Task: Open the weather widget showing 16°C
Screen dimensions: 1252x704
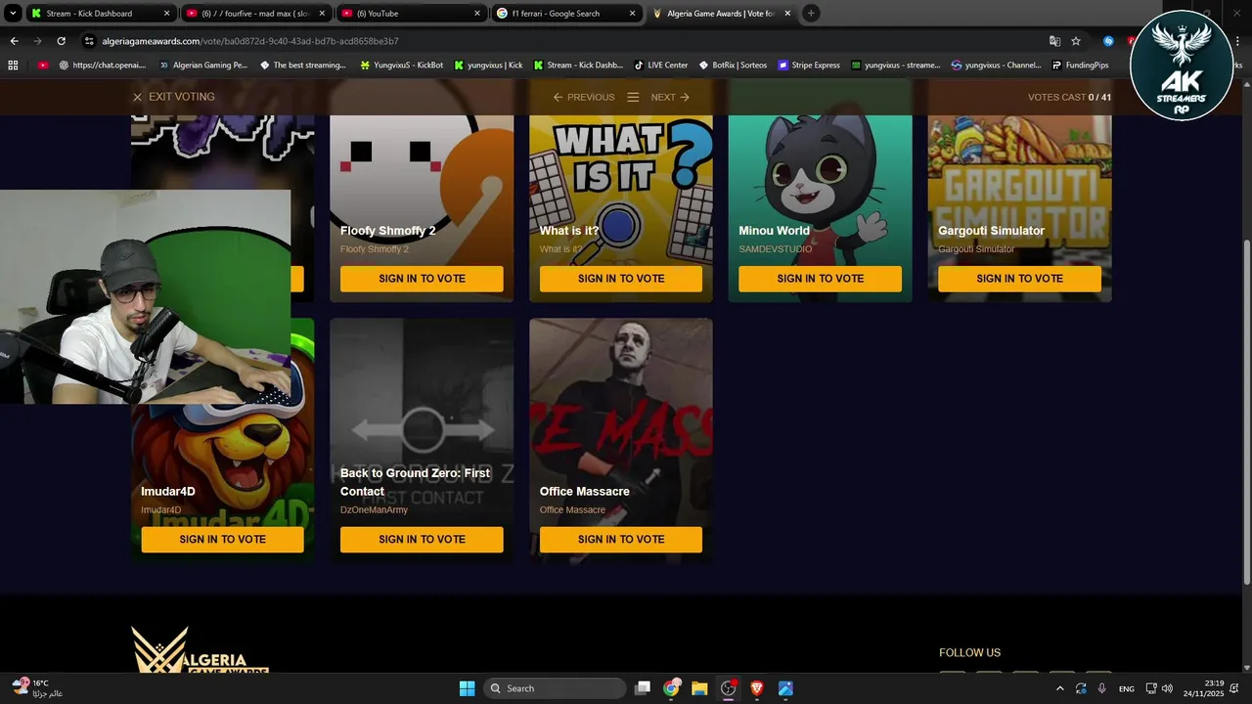Action: [x=39, y=688]
